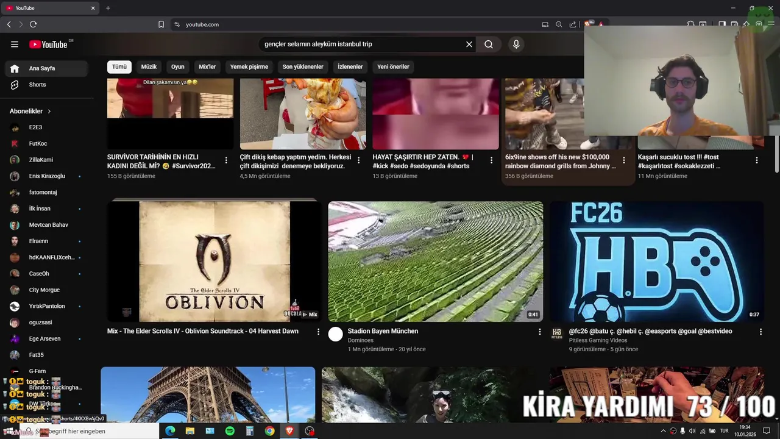Select the Ana Sayfa sidebar item

tap(46, 68)
